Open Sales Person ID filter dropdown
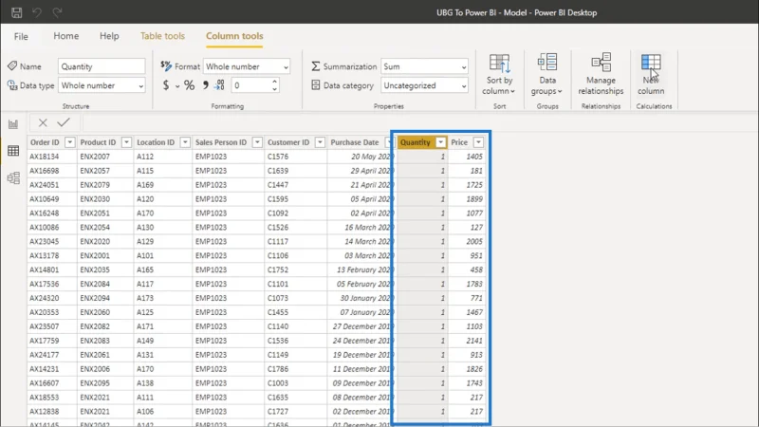Viewport: 759px width, 427px height. pyautogui.click(x=257, y=141)
